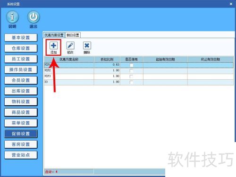Click the 是否停用 column header
This screenshot has height=177, width=236.
coord(132,59)
